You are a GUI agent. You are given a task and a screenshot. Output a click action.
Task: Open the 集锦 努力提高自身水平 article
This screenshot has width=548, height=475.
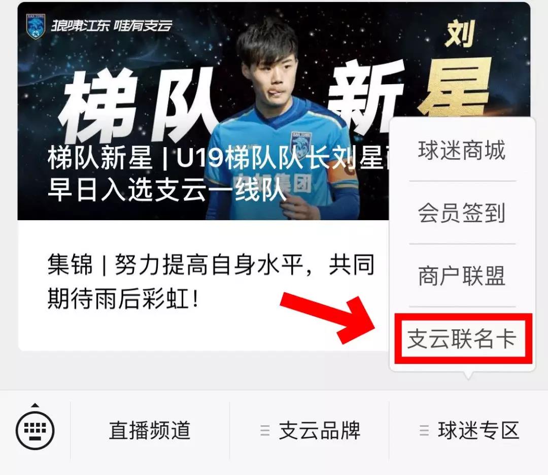[211, 281]
